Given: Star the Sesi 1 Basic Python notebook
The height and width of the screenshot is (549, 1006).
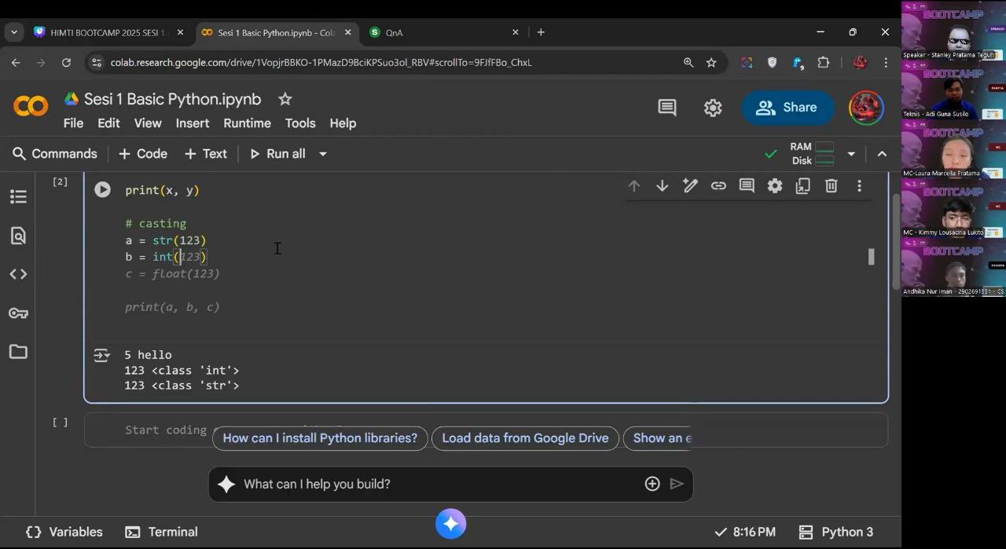Looking at the screenshot, I should point(285,99).
